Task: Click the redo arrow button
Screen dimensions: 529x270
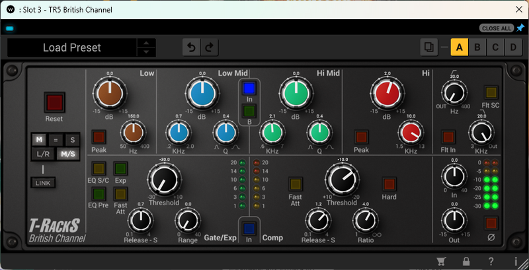Action: click(x=210, y=48)
